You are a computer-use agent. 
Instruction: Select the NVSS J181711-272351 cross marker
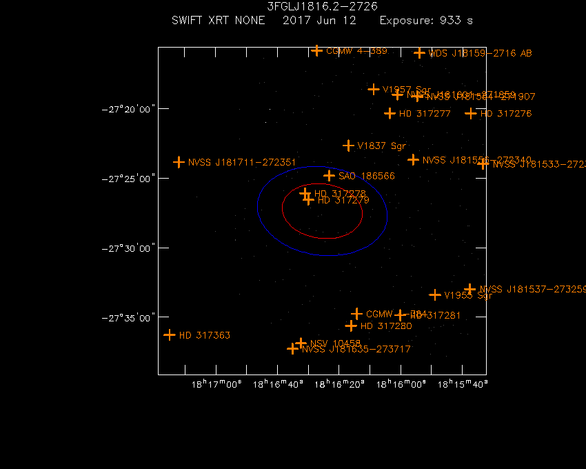pyautogui.click(x=179, y=162)
